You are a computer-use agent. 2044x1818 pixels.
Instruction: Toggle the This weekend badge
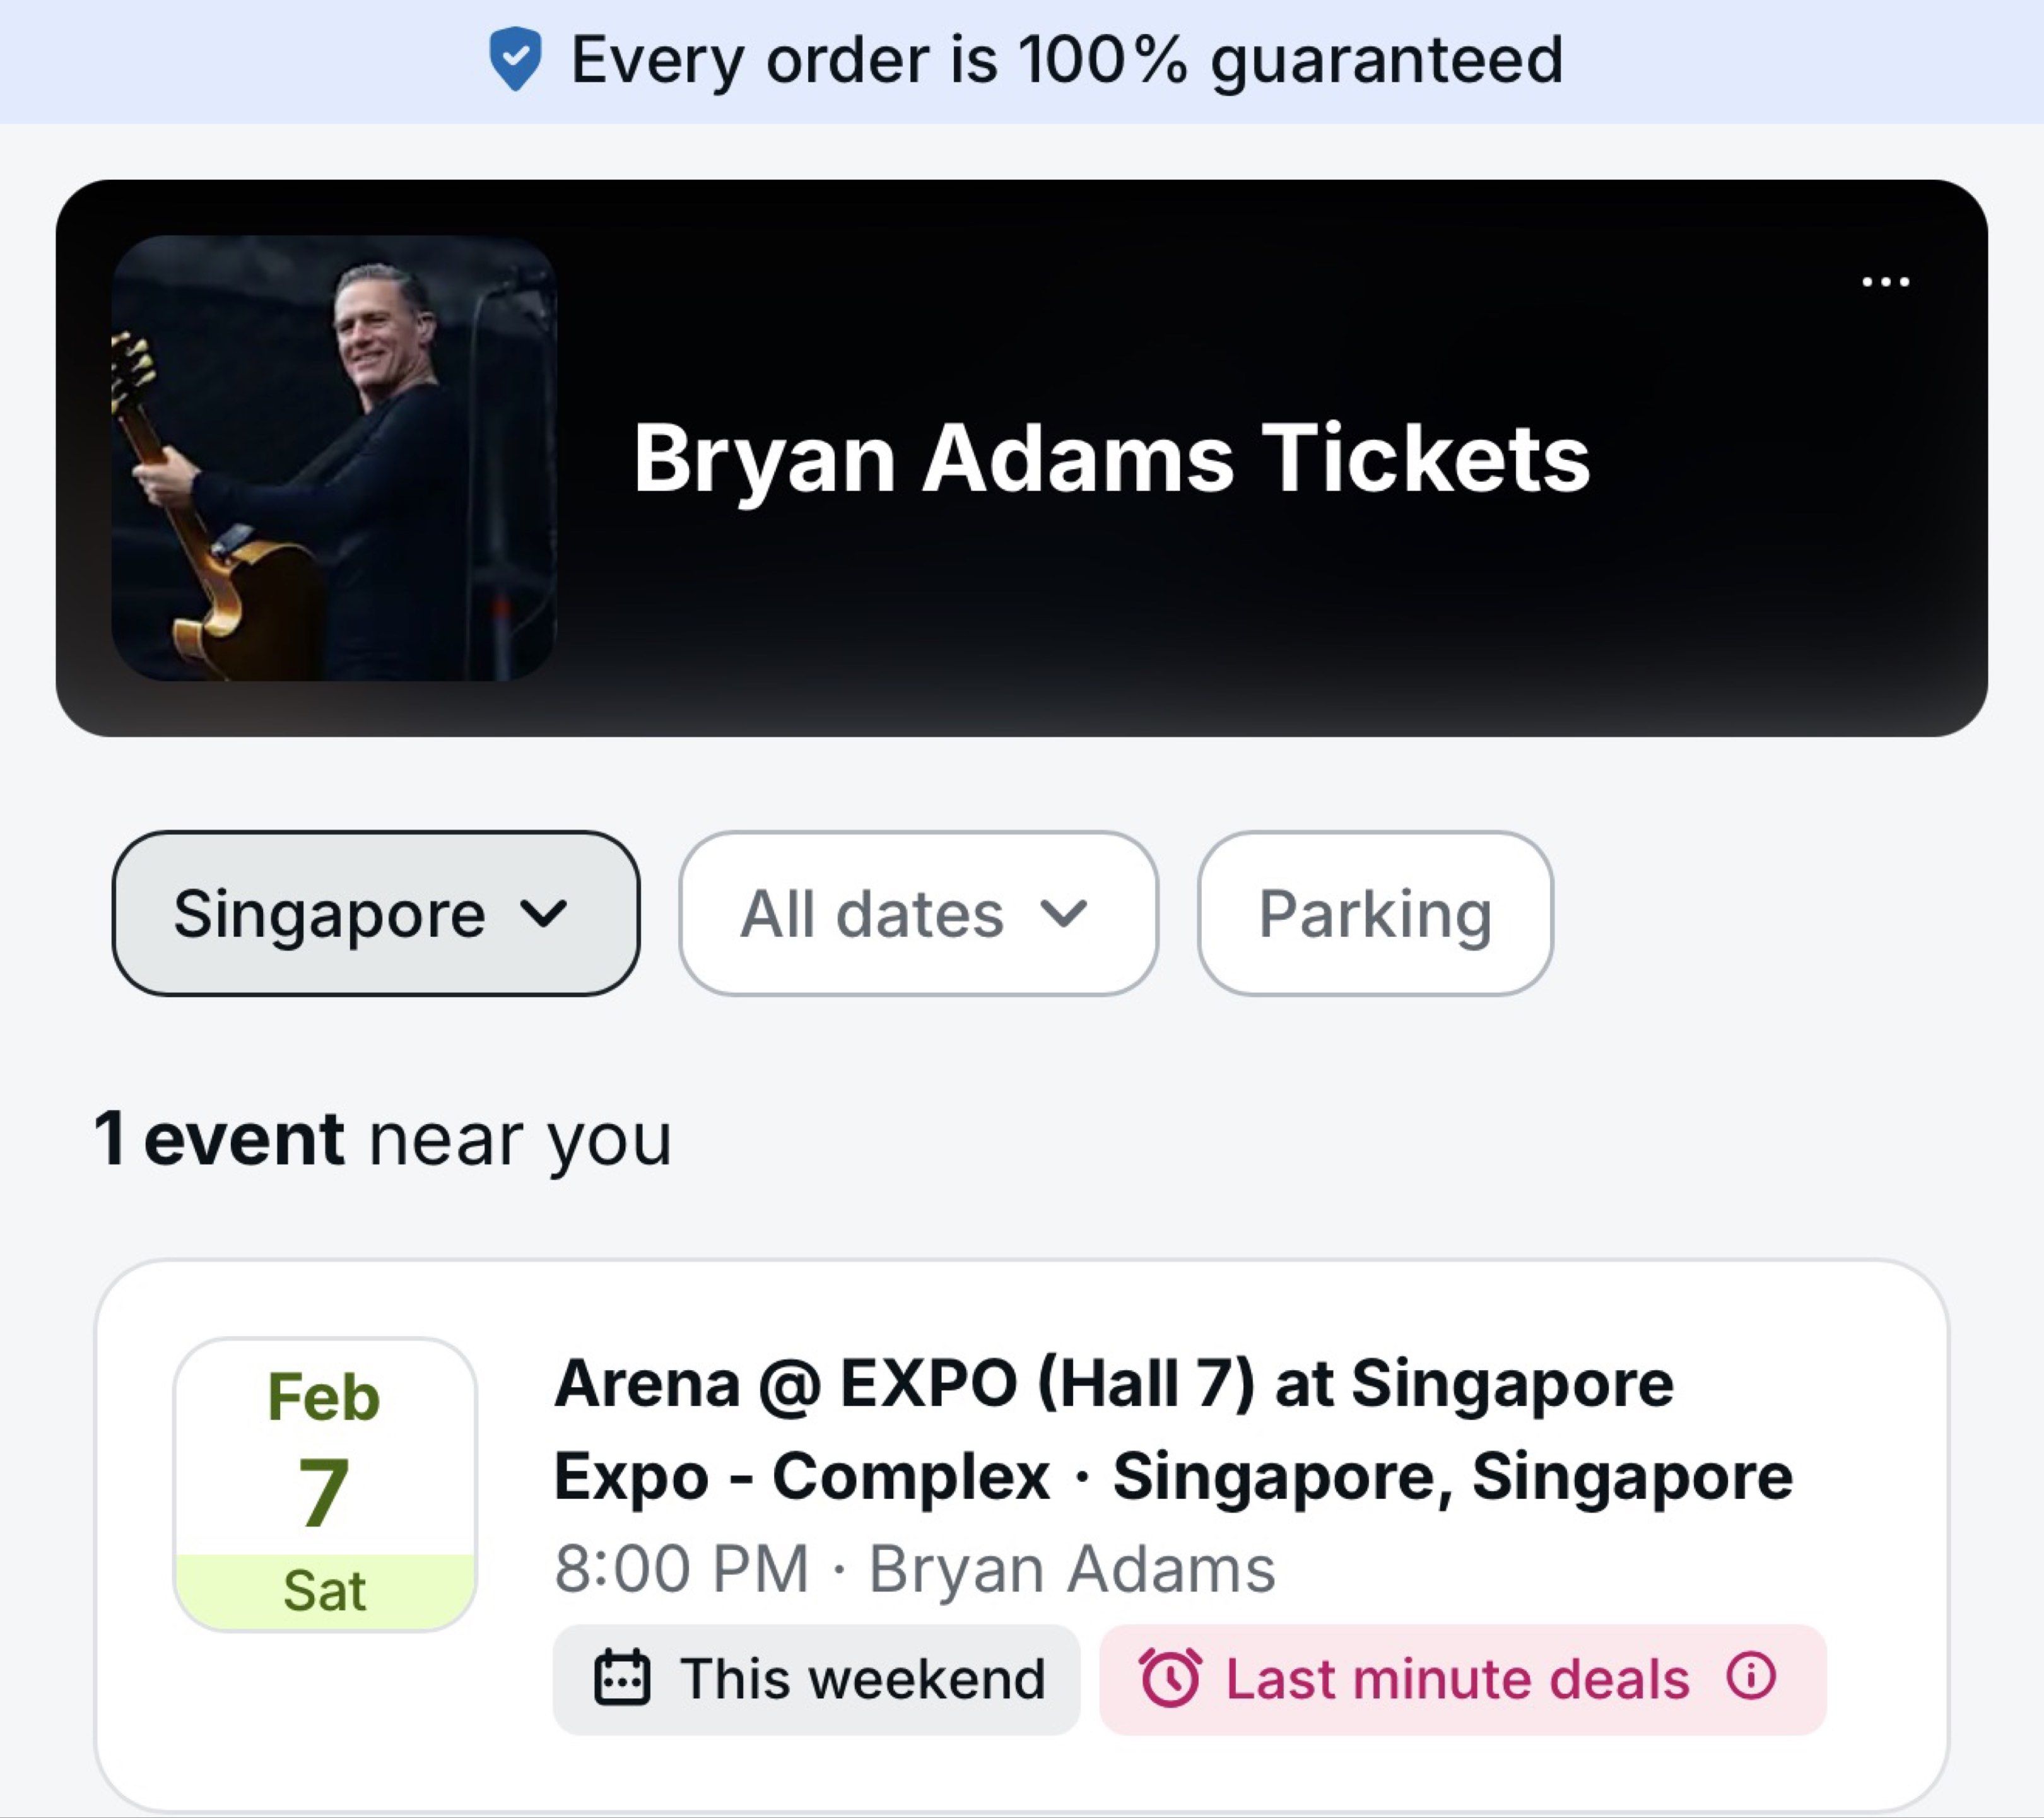(817, 1677)
